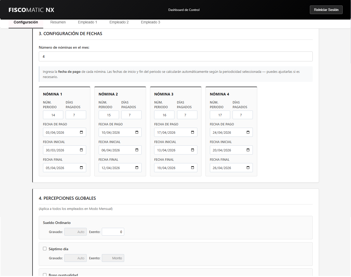Open calendar picker for Nómina 1 Fecha de Pago
The image size is (351, 277).
point(81,132)
